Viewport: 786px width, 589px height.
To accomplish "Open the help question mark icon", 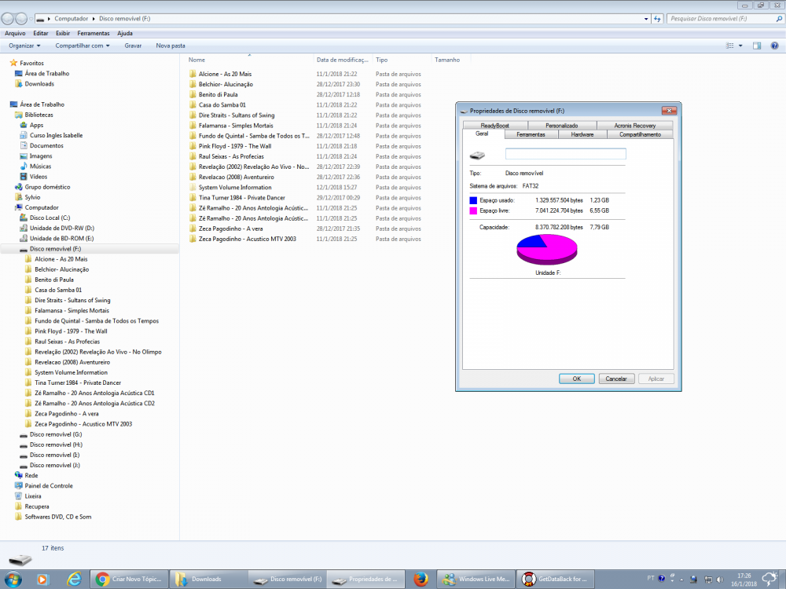I will point(774,46).
